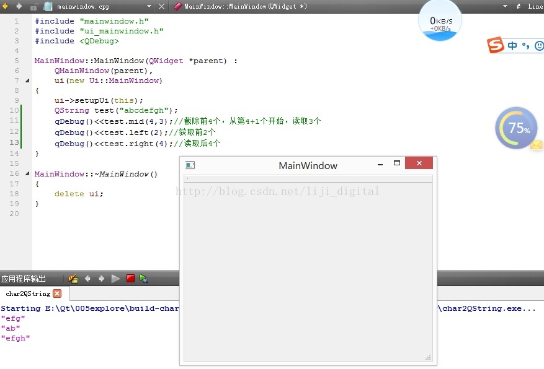544x369 pixels.
Task: Collapse the fold marker on line 7
Action: pos(27,80)
